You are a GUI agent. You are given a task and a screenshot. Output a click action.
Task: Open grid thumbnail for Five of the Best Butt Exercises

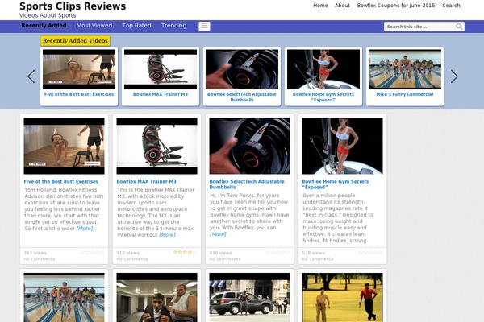[x=65, y=146]
